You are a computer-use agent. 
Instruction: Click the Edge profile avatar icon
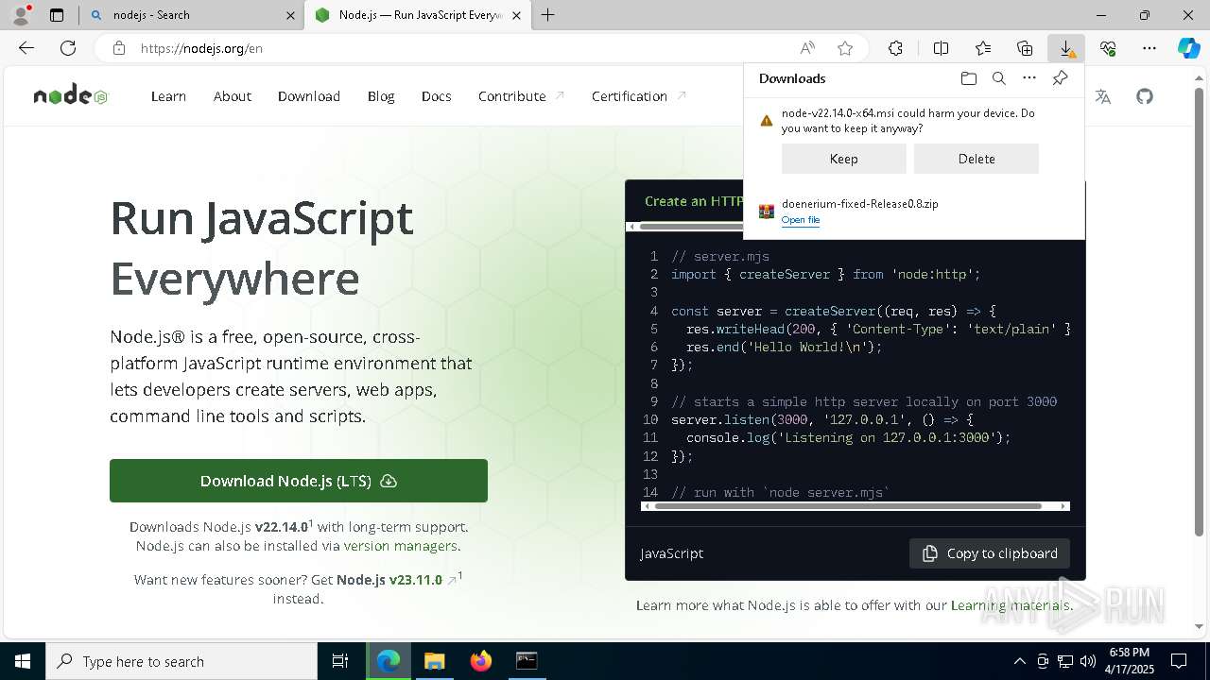click(x=20, y=15)
